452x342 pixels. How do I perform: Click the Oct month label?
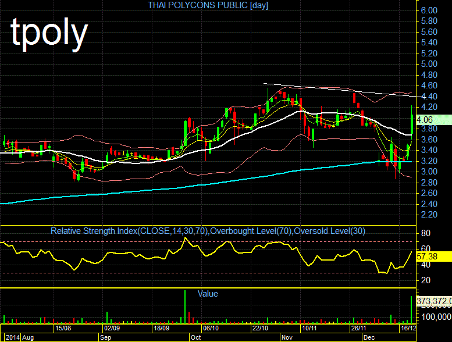point(195,337)
